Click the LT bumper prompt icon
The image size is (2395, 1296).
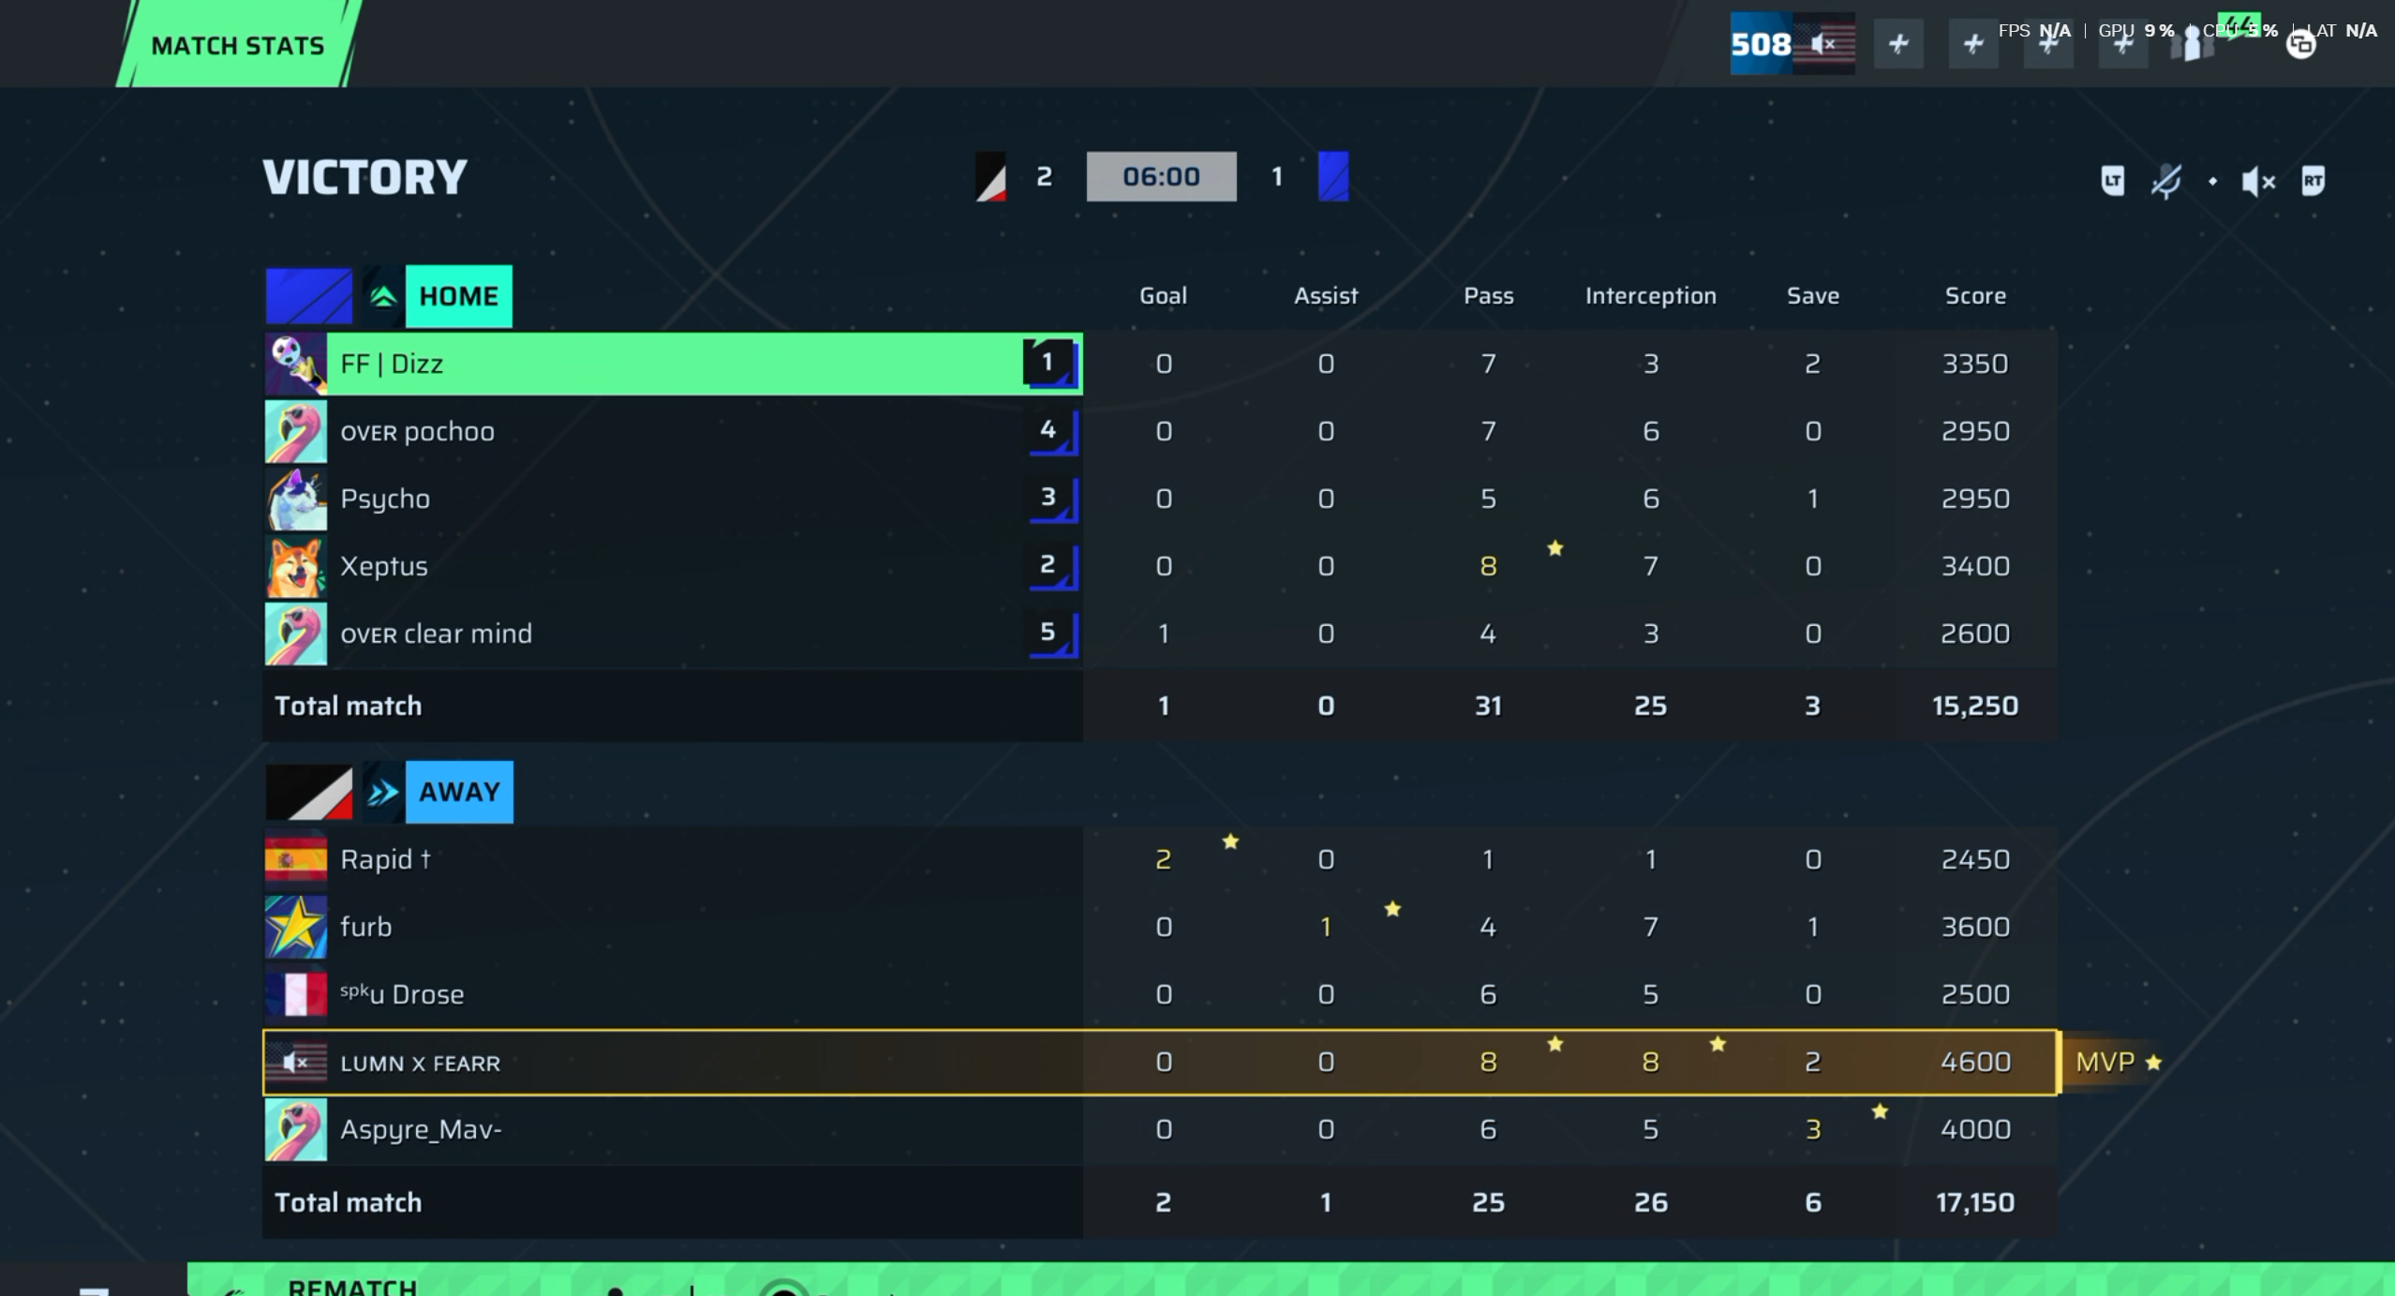pyautogui.click(x=2112, y=180)
